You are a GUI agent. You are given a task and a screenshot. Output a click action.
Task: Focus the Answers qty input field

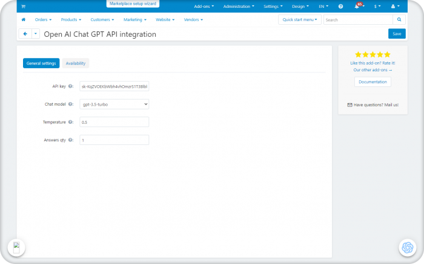[114, 140]
